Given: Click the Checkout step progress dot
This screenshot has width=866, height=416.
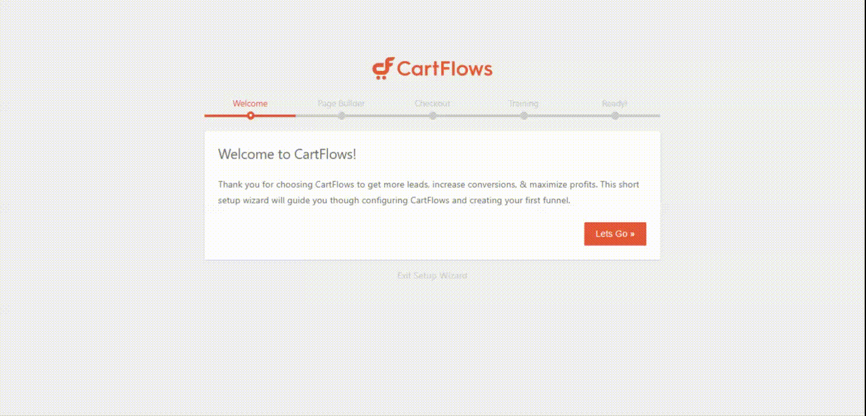Looking at the screenshot, I should pos(433,115).
